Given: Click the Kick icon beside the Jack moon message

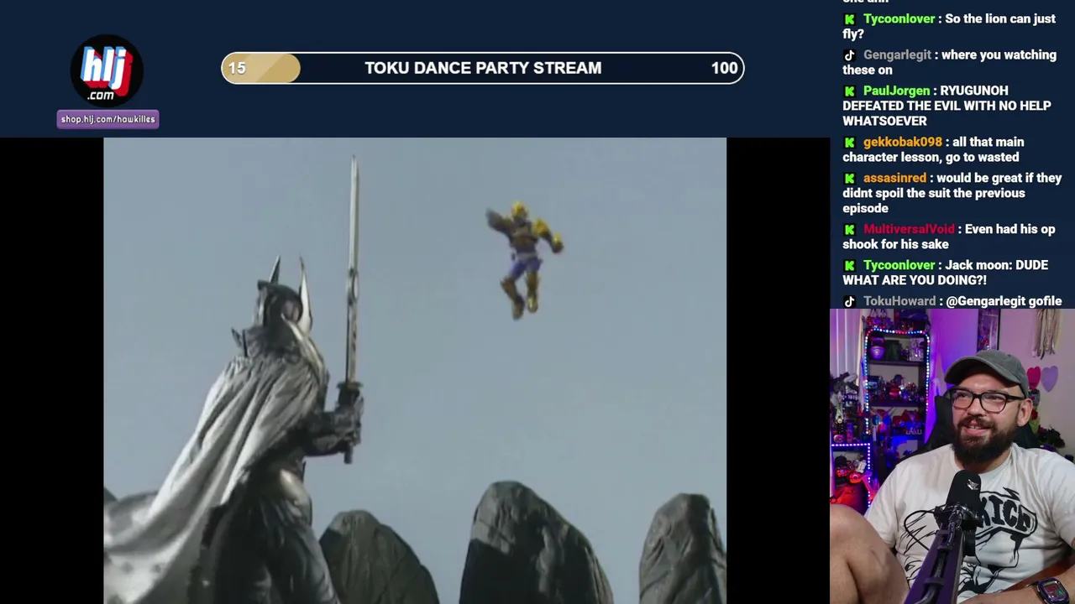Looking at the screenshot, I should click(849, 266).
